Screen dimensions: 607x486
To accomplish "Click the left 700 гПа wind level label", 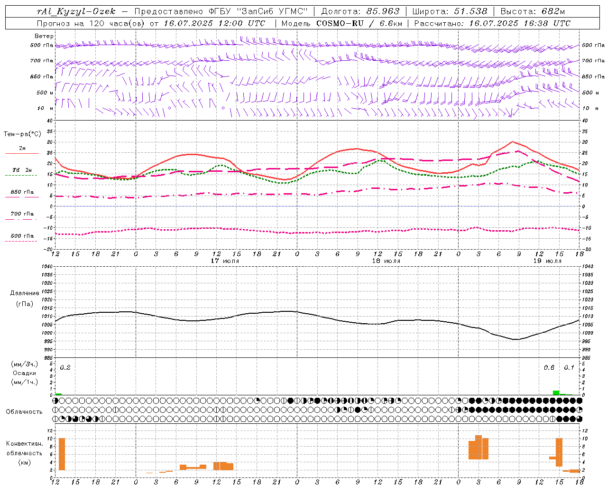I will tap(42, 61).
